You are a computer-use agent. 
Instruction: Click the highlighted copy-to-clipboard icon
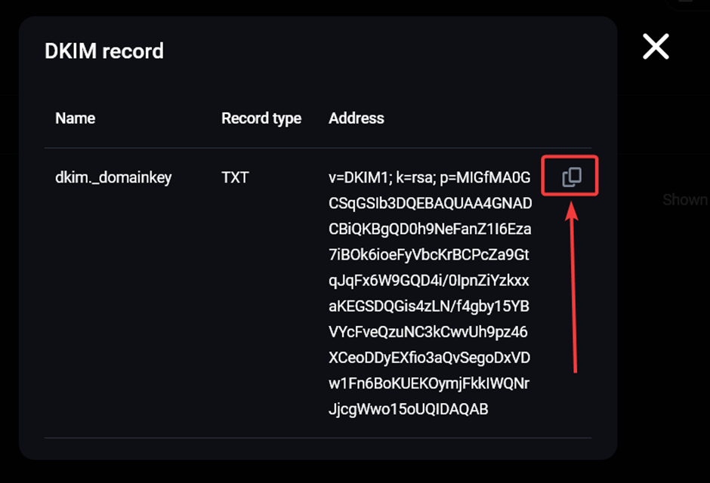tap(570, 175)
